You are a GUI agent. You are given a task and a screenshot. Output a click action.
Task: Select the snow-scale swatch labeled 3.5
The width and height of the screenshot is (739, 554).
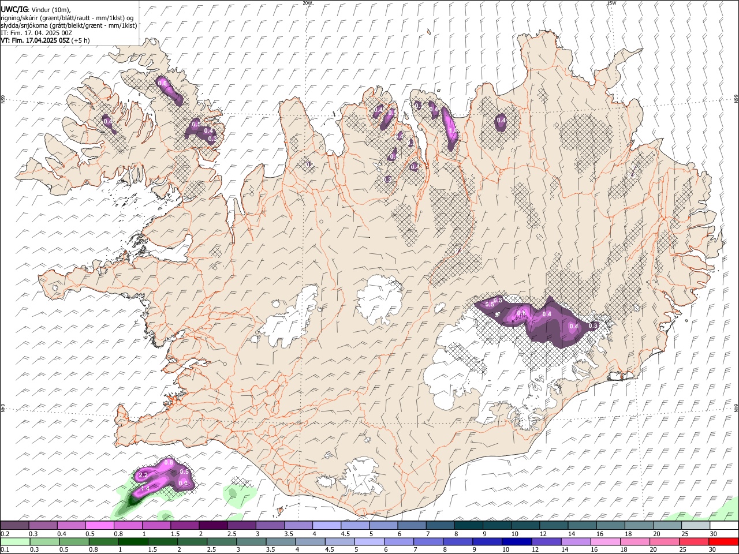pos(299,526)
